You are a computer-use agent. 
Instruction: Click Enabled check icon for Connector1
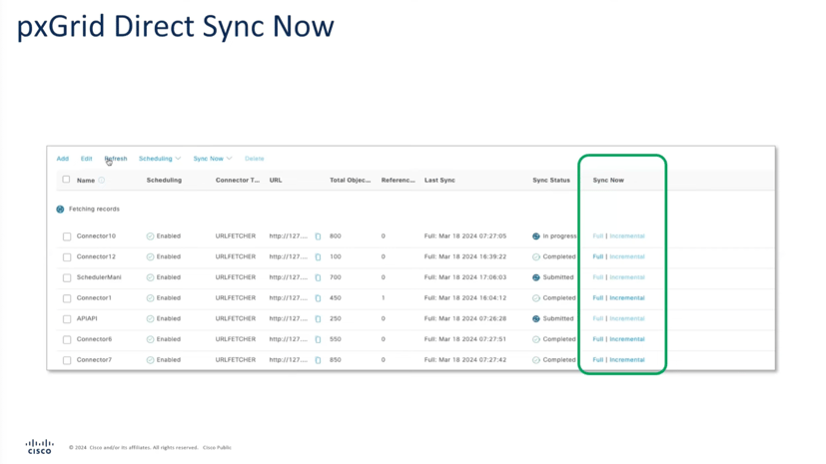click(150, 298)
